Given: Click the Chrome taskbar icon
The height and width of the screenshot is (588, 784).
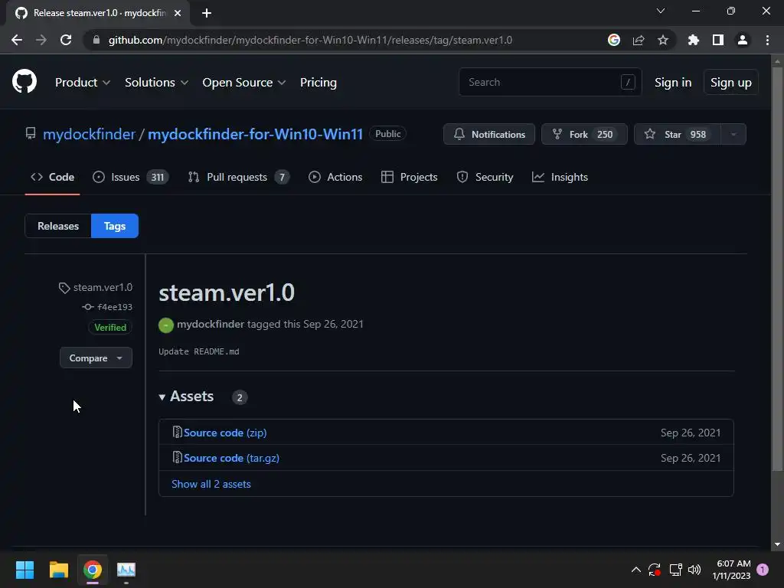Looking at the screenshot, I should [x=93, y=570].
